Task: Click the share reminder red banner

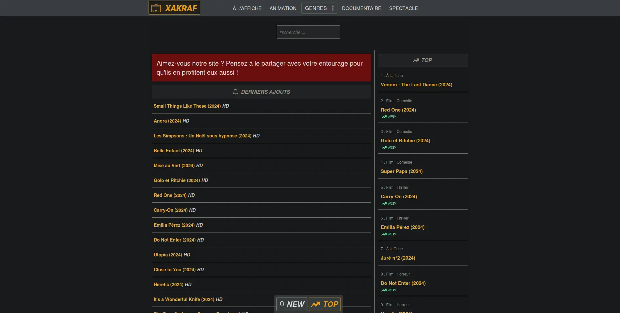Action: coord(261,68)
